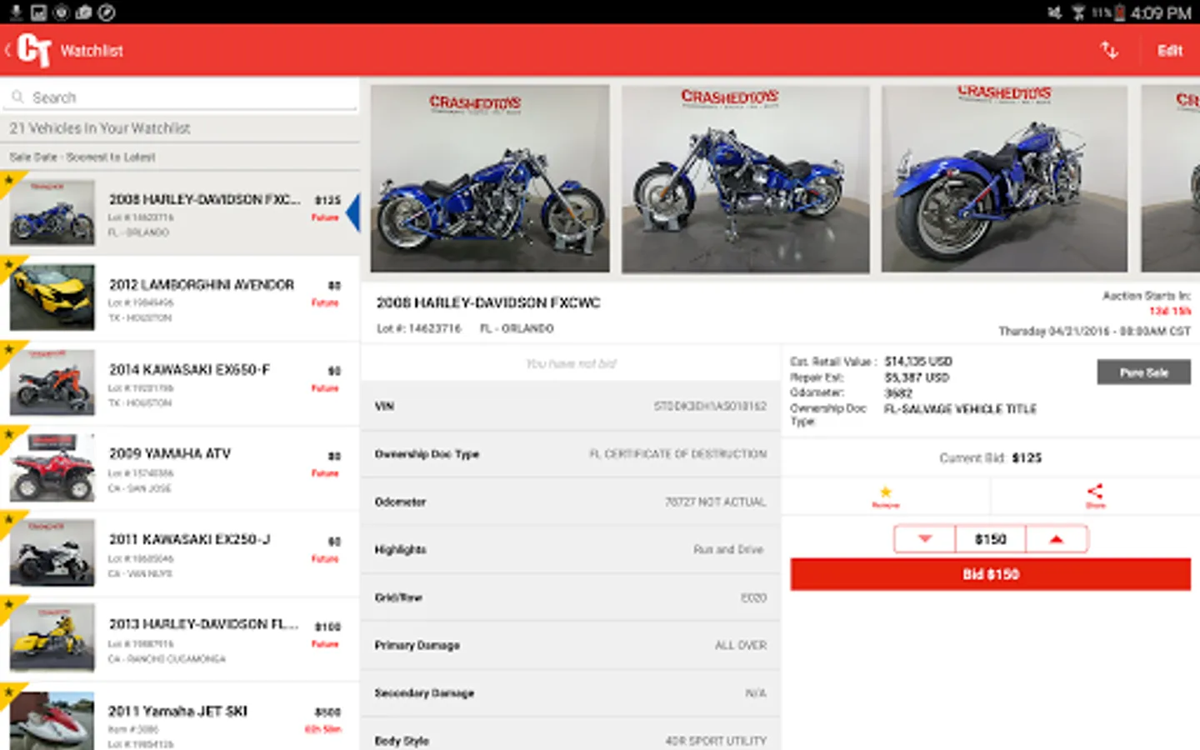Viewport: 1200px width, 750px height.
Task: Open battery indicator in status bar
Action: (1119, 12)
